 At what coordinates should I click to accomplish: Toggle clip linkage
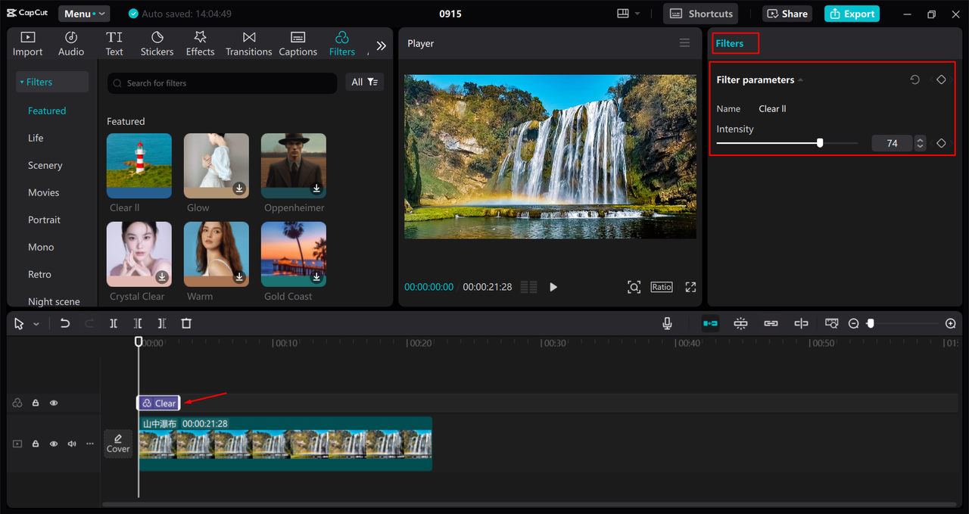click(771, 323)
